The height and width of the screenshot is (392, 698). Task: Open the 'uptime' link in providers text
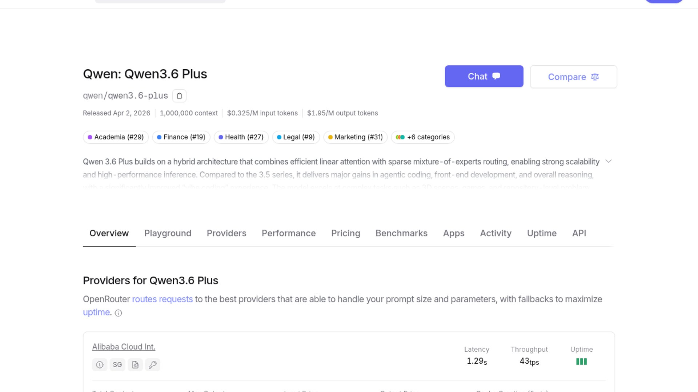(96, 313)
